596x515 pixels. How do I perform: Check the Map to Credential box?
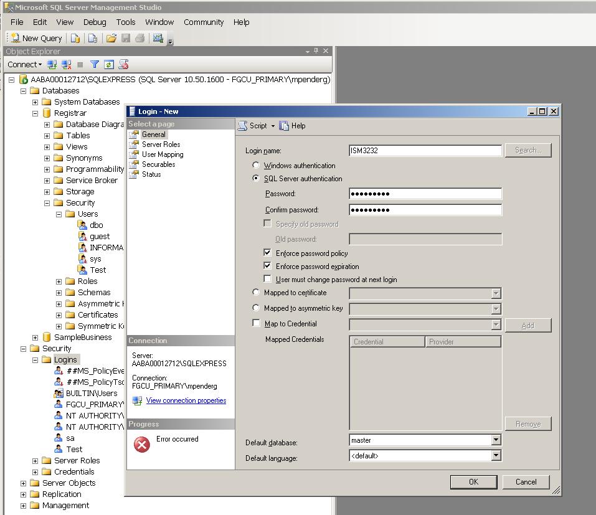coord(256,323)
